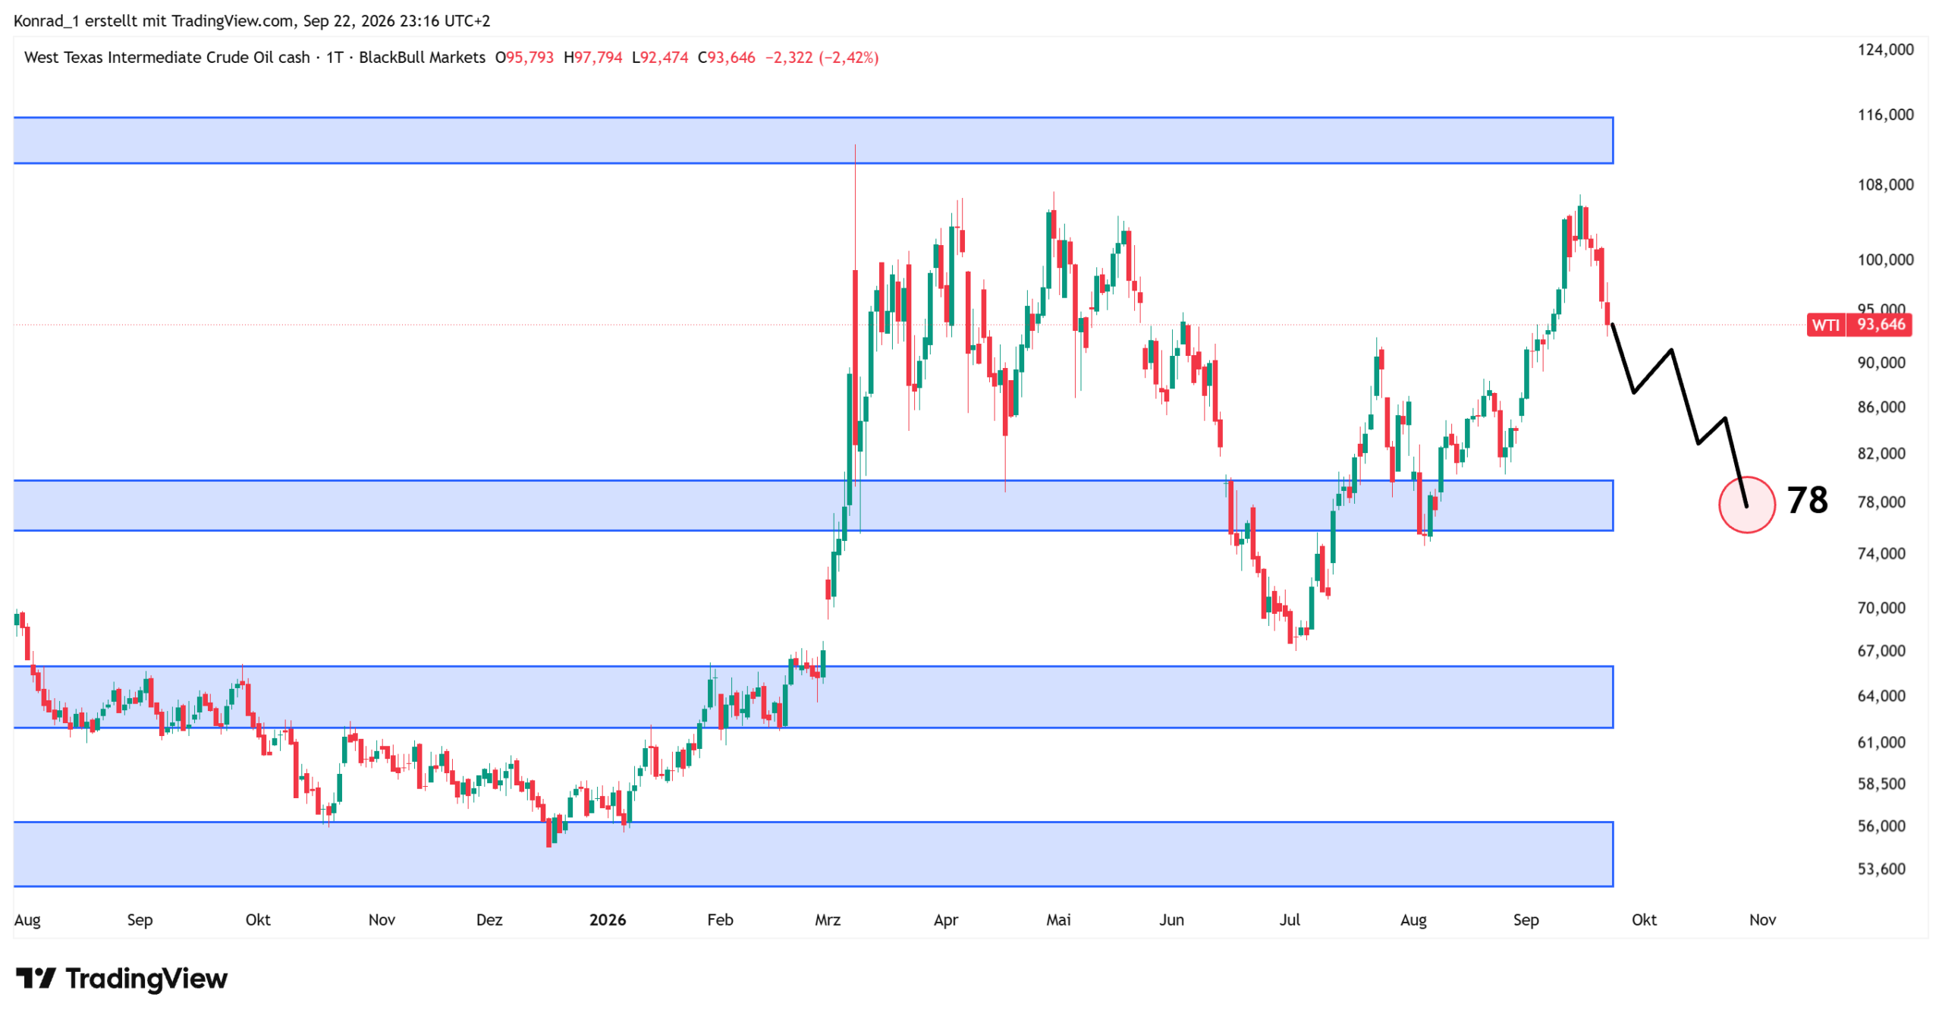
Task: Click the 61,000 price axis label
Action: point(1881,742)
